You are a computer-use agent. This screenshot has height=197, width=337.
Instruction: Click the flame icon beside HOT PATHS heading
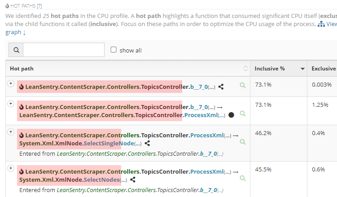click(x=7, y=6)
